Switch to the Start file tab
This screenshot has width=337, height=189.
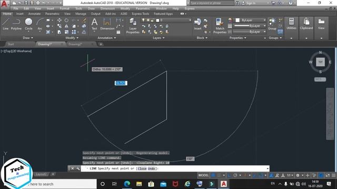[x=11, y=44]
